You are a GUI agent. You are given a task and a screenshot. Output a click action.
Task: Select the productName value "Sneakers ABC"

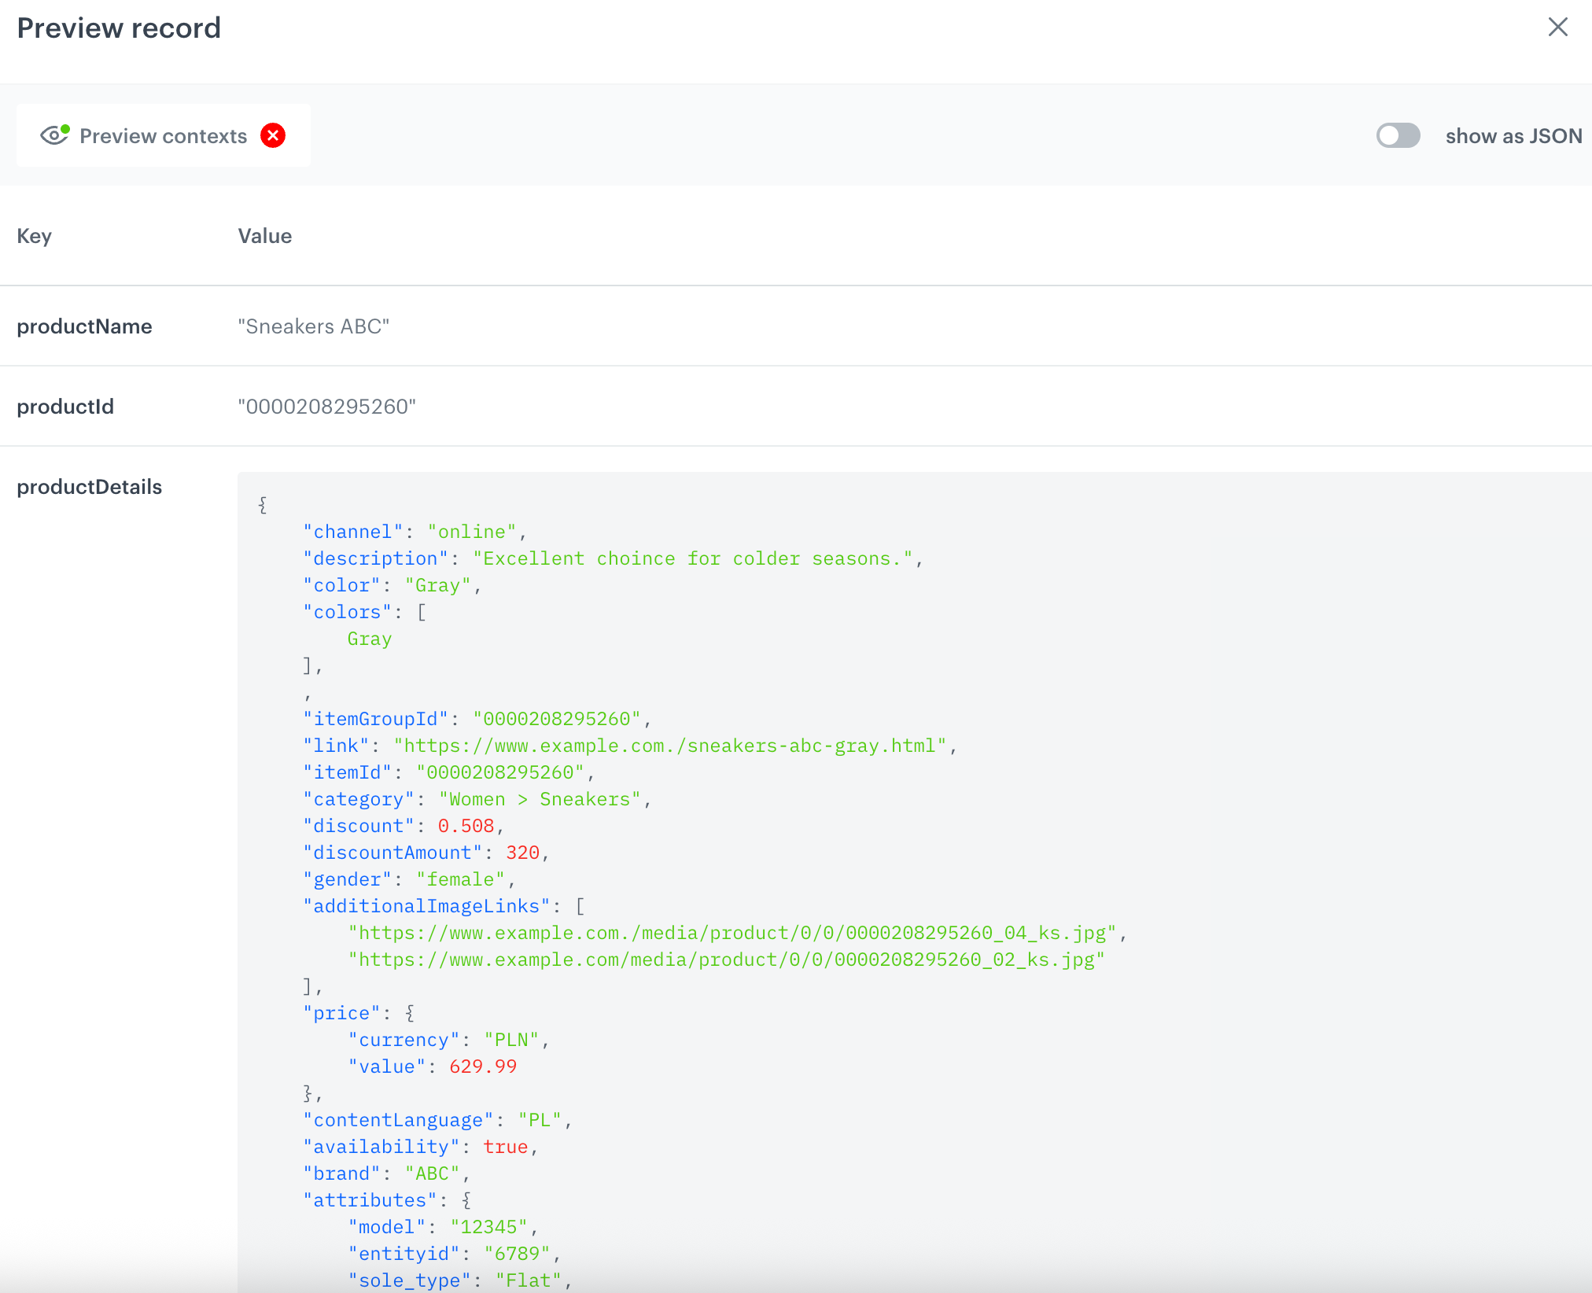click(x=314, y=326)
